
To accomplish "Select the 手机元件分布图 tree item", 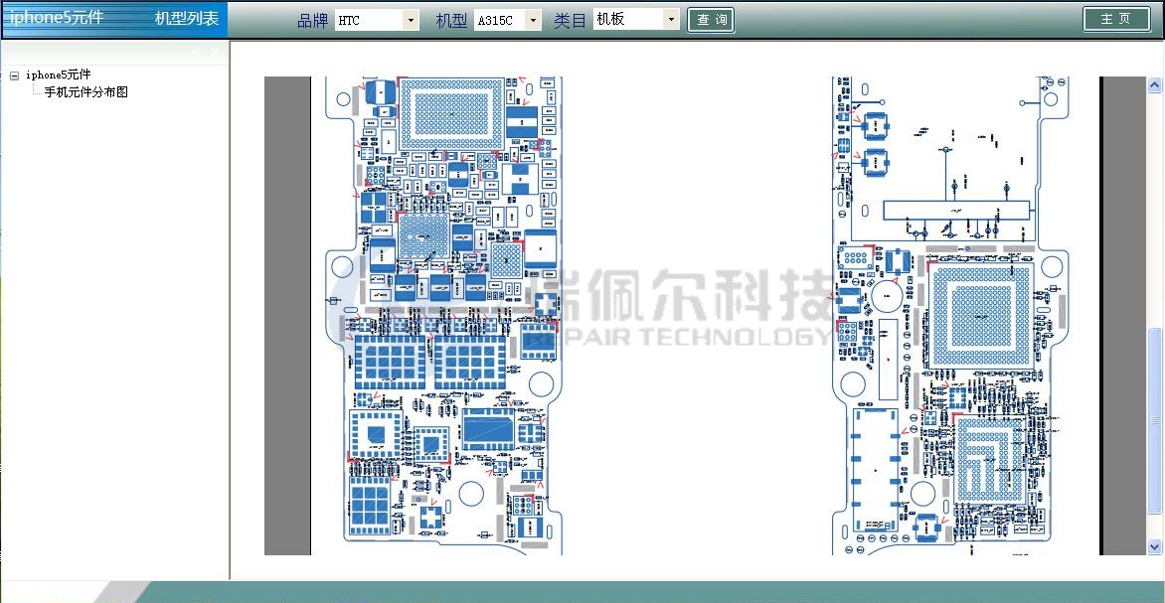I will click(85, 92).
